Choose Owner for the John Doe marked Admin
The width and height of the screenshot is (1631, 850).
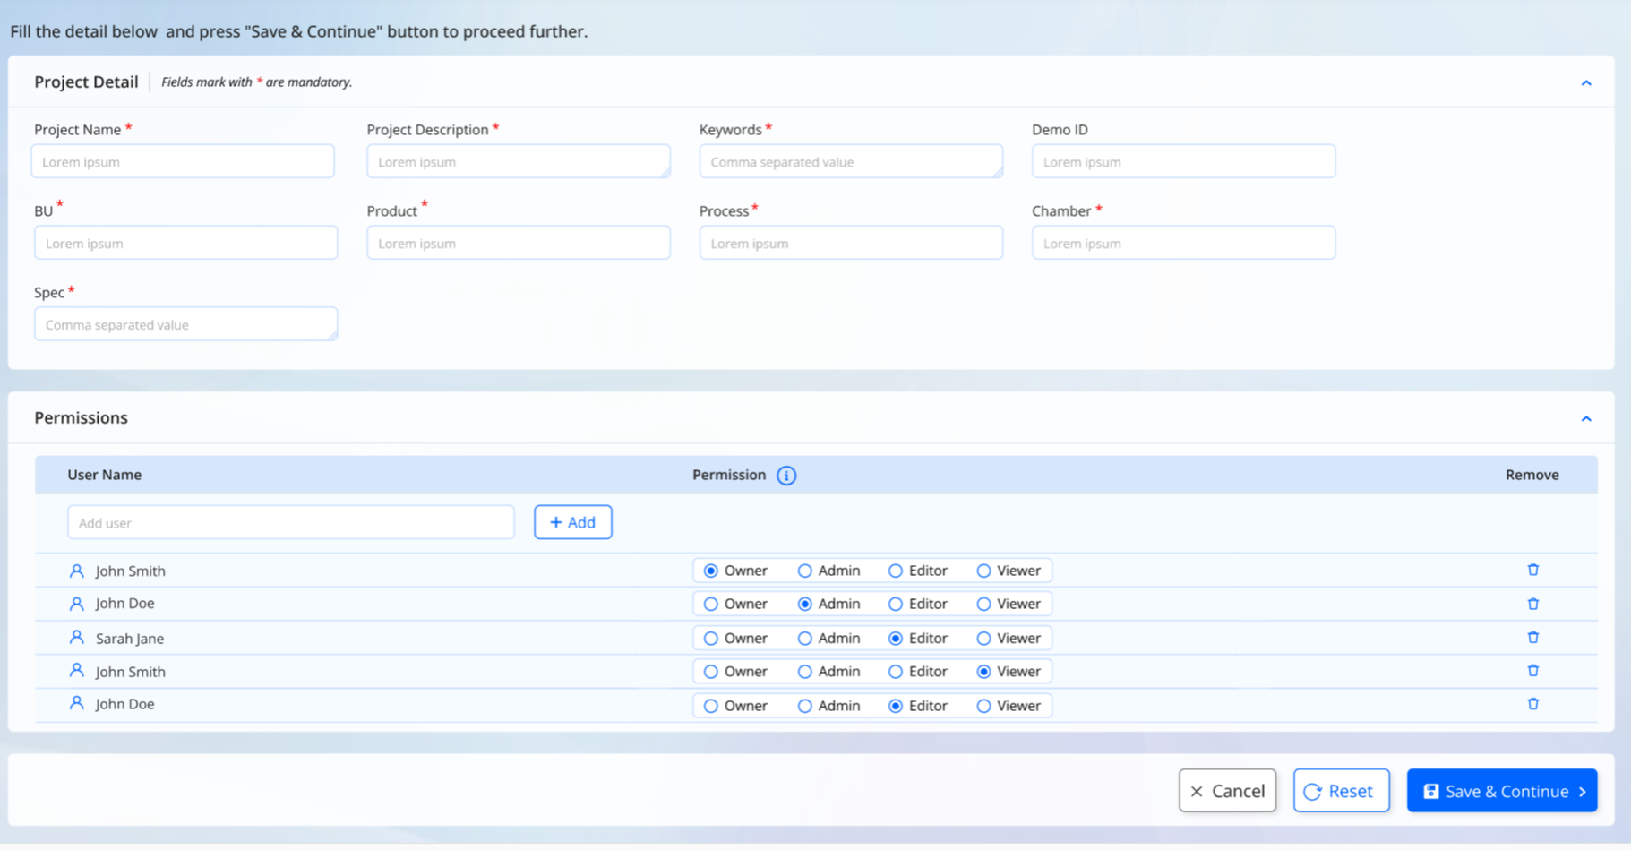tap(711, 605)
